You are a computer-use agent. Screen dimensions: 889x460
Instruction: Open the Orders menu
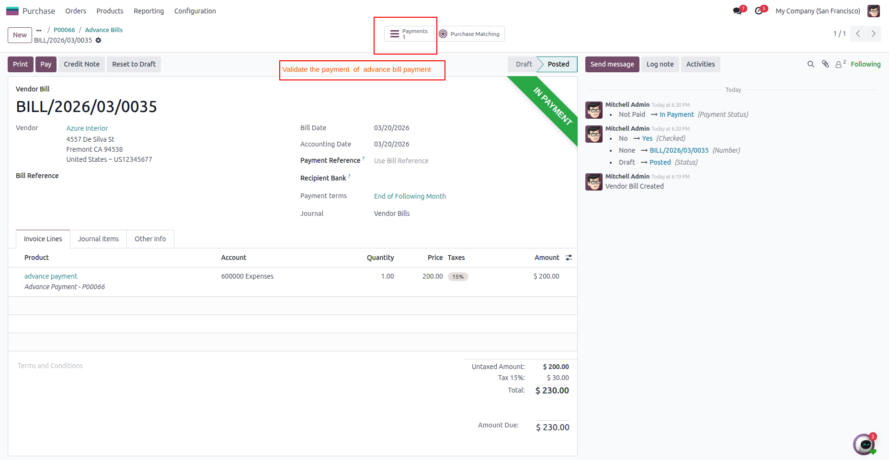tap(76, 11)
